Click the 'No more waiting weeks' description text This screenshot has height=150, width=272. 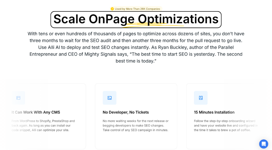[135, 125]
